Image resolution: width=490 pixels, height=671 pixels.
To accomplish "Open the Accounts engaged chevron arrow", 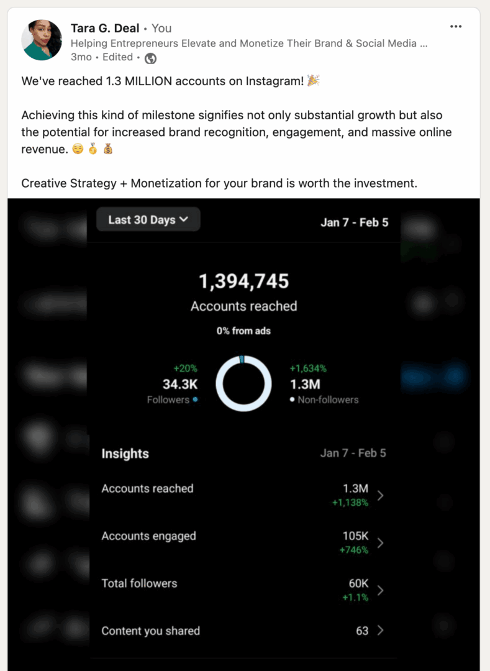I will (x=380, y=543).
